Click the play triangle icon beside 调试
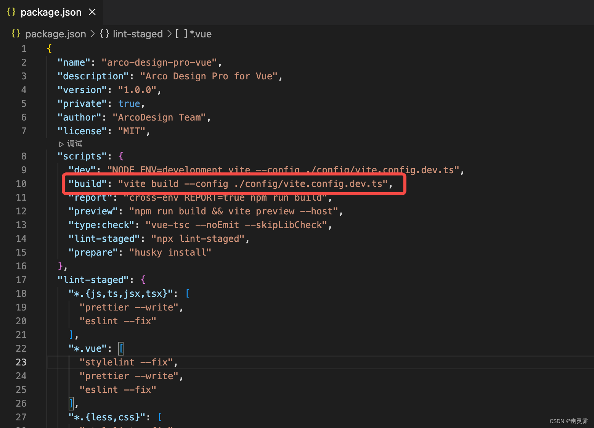This screenshot has width=594, height=428. (61, 144)
